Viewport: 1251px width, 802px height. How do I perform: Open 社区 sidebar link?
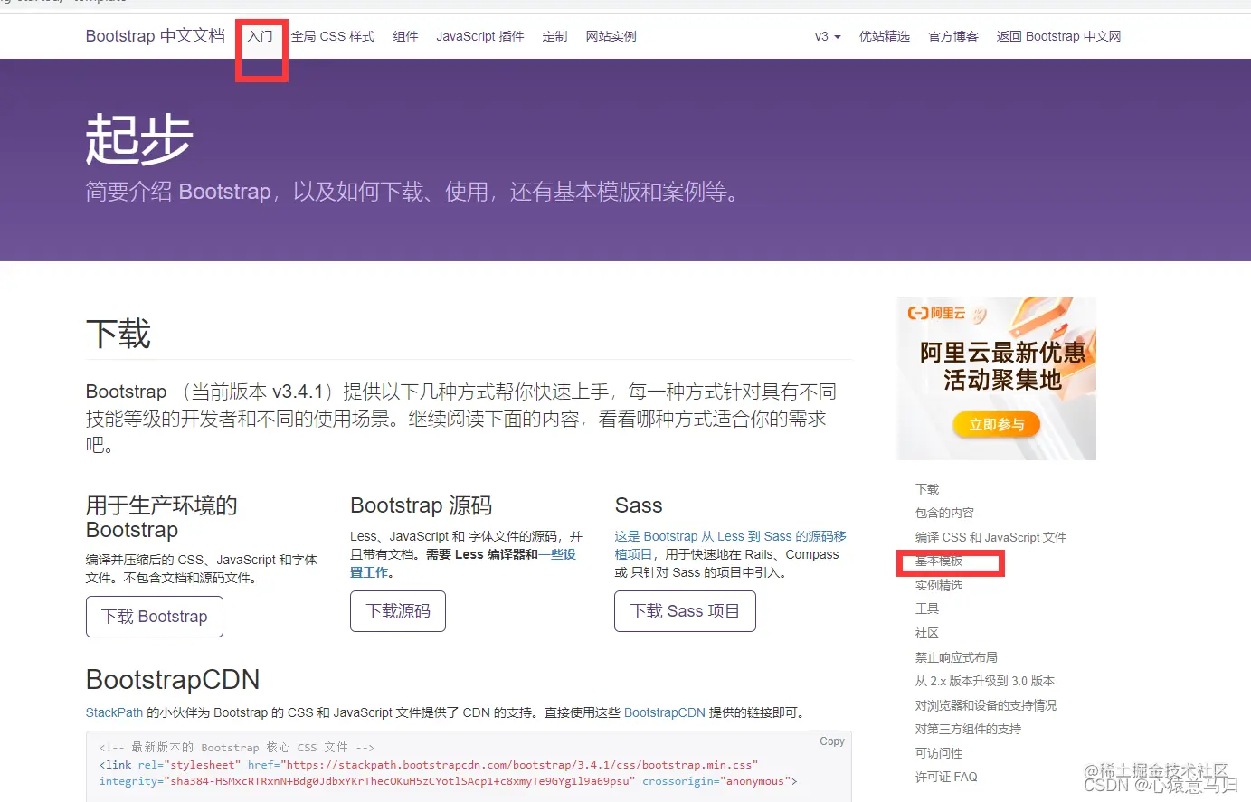pyautogui.click(x=927, y=633)
